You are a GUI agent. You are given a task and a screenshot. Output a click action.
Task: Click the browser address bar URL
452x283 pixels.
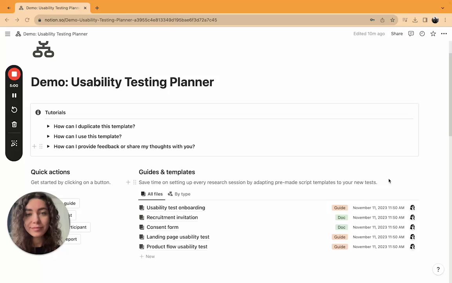click(x=131, y=20)
